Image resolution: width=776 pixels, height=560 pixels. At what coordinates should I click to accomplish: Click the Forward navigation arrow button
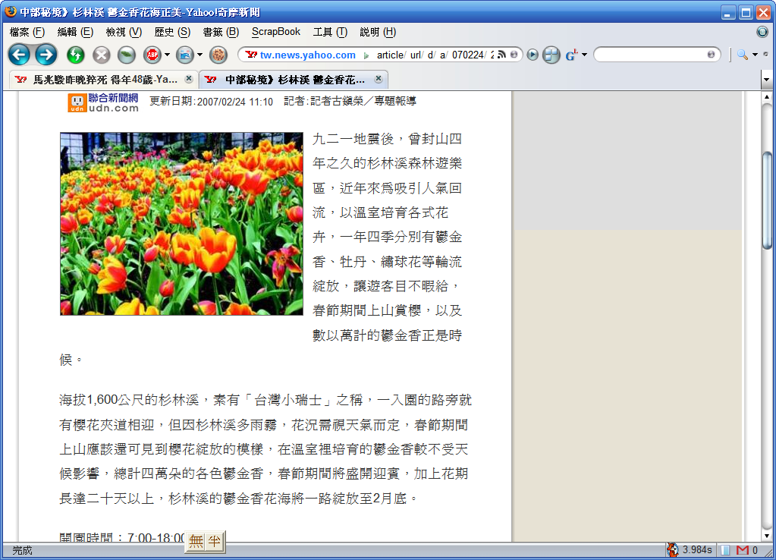(x=46, y=55)
